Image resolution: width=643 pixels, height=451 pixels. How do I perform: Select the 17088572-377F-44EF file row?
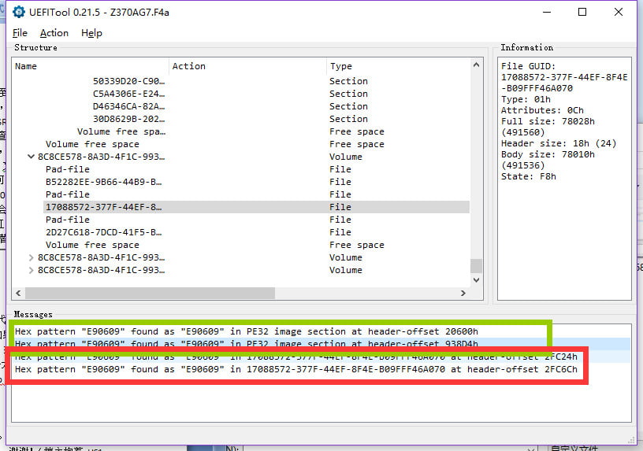pos(103,207)
